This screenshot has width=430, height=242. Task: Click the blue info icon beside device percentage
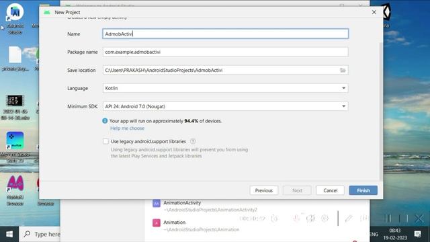(x=105, y=121)
